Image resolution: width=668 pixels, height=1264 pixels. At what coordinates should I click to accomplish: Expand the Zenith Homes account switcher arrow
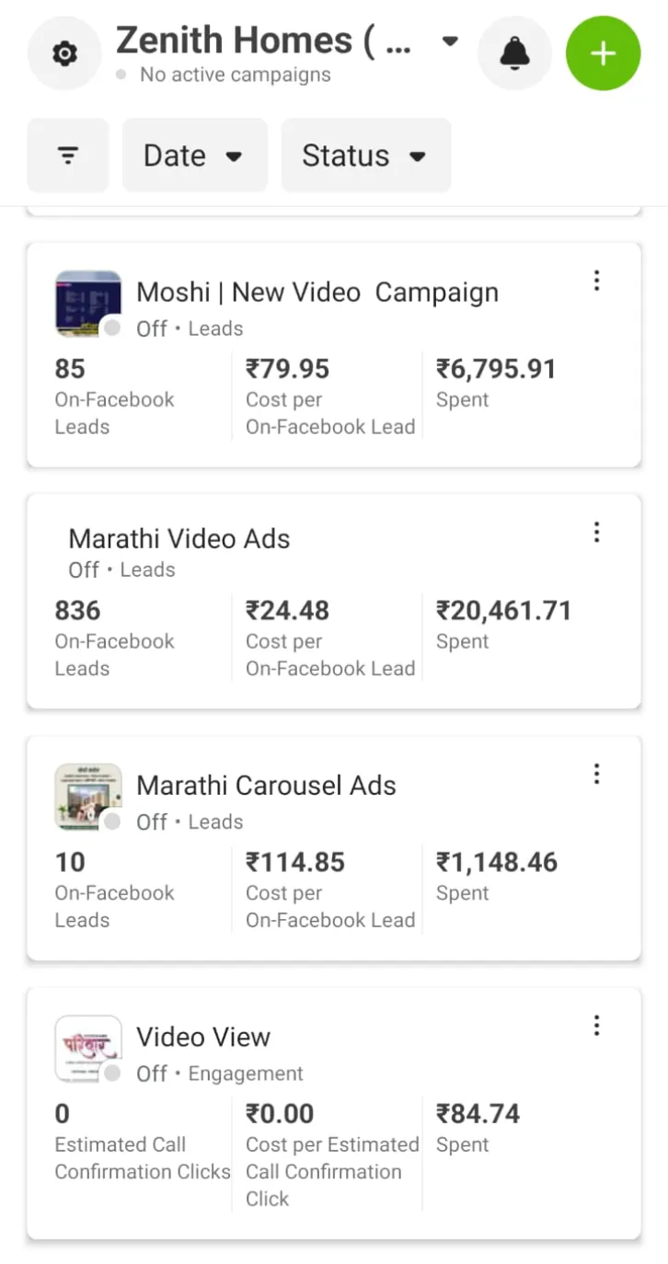[450, 41]
